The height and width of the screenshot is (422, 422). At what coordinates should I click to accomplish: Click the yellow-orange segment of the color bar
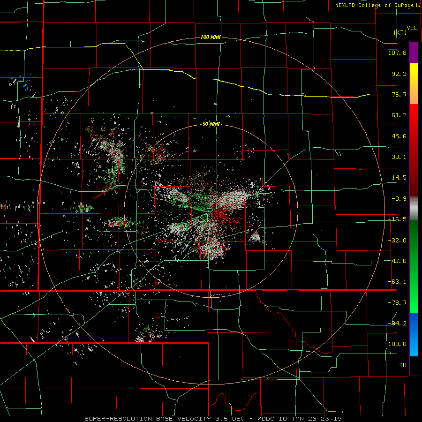pyautogui.click(x=414, y=83)
